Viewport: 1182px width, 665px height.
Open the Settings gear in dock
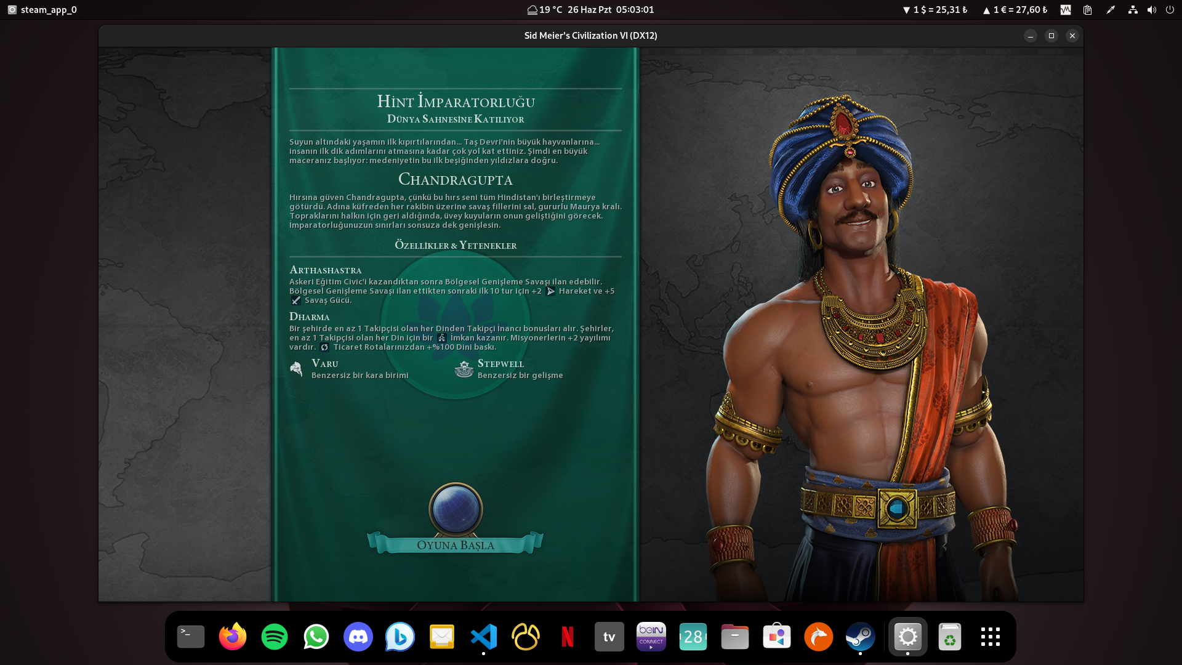pyautogui.click(x=907, y=637)
